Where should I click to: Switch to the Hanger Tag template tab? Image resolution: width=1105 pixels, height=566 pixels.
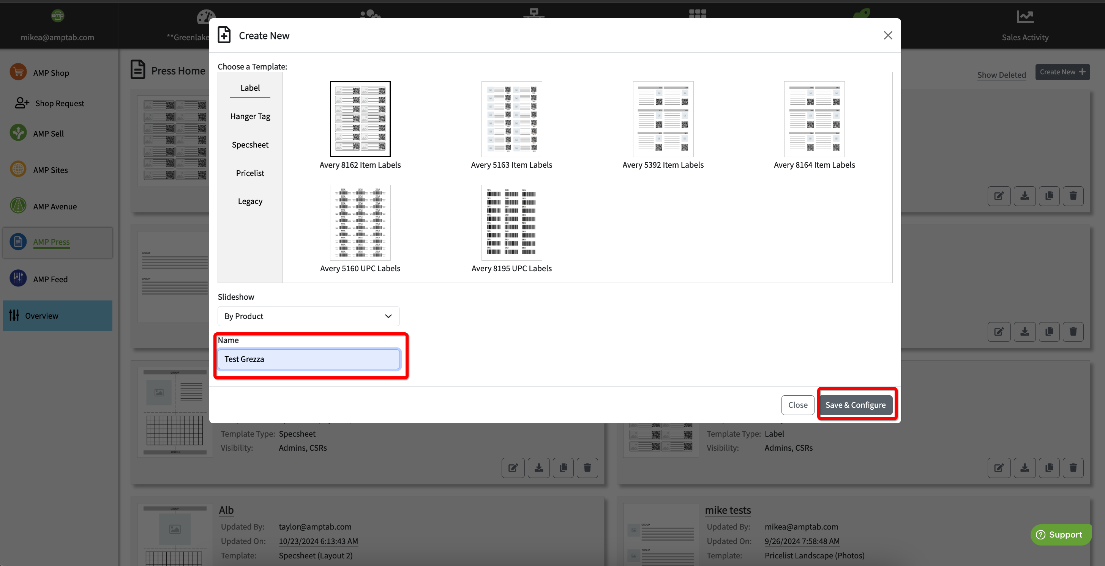coord(250,116)
